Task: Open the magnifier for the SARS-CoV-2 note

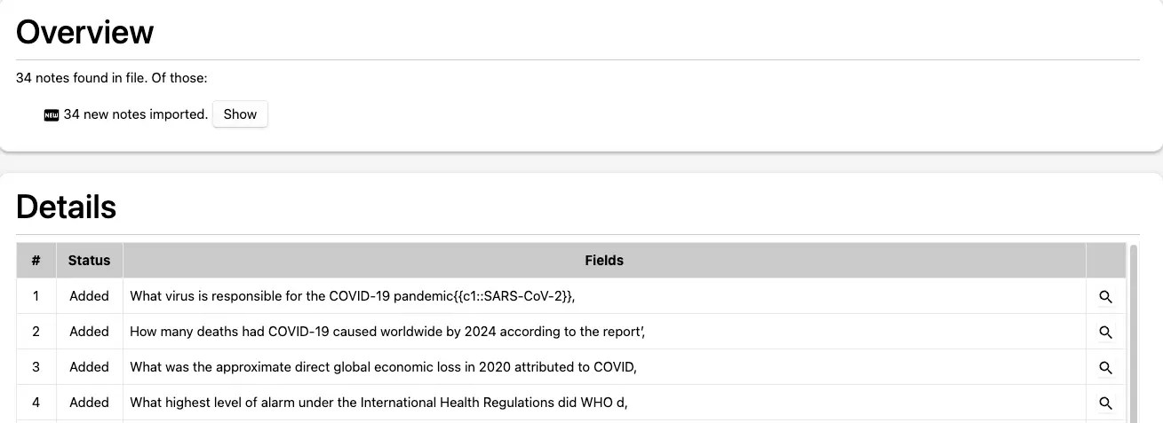Action: click(x=1105, y=297)
